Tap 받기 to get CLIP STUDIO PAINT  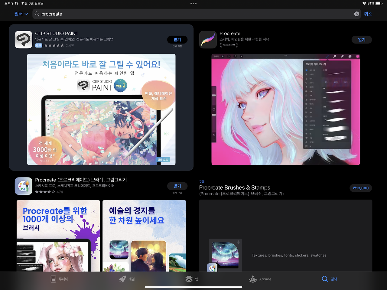[x=177, y=40]
